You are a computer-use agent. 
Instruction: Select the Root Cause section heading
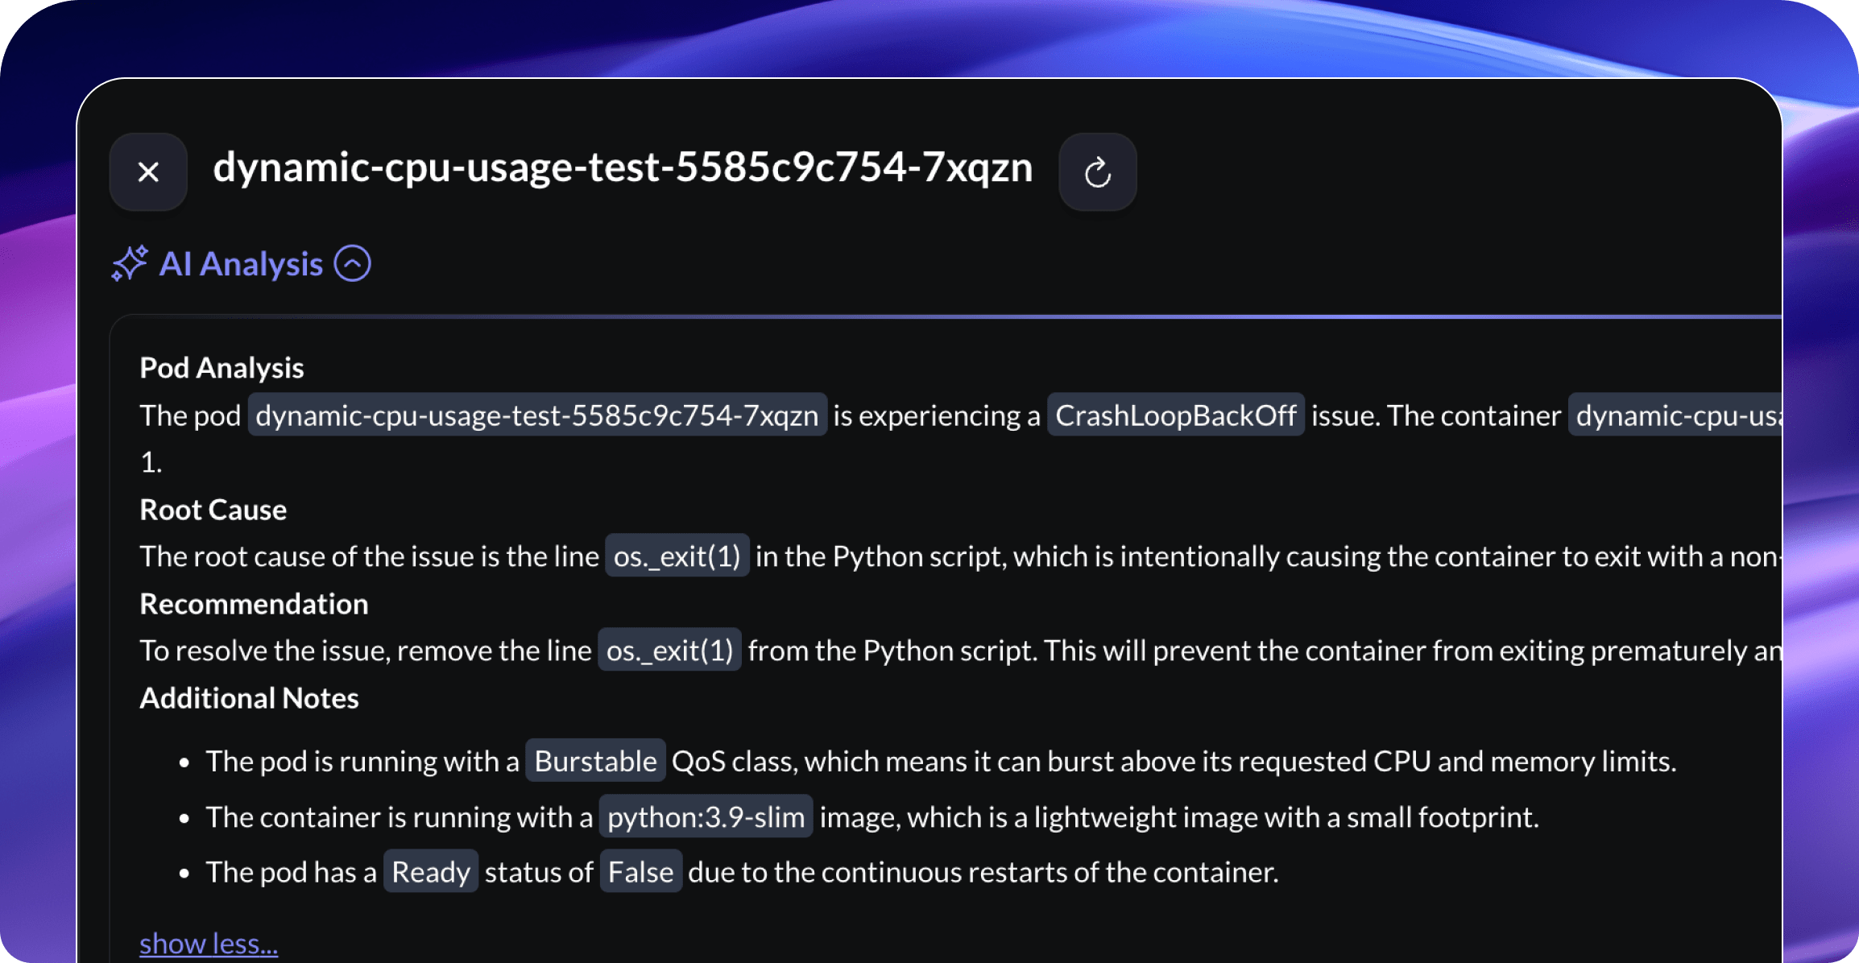(213, 509)
